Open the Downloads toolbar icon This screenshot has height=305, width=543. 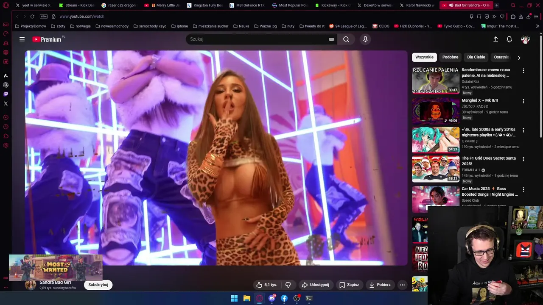click(529, 17)
